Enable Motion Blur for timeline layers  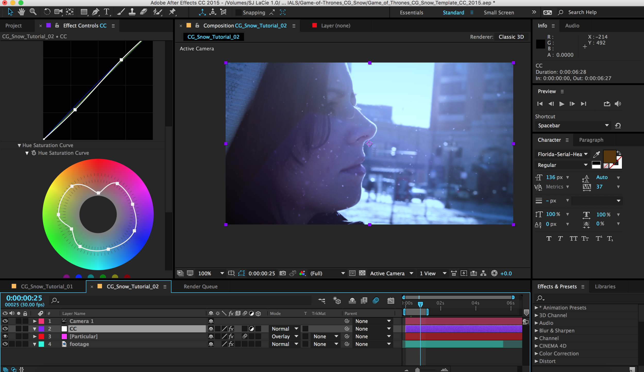pyautogui.click(x=376, y=300)
